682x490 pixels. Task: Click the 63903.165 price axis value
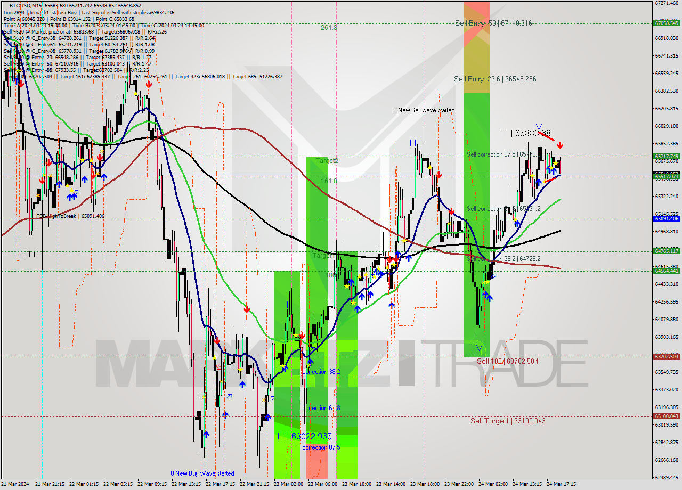tap(666, 337)
